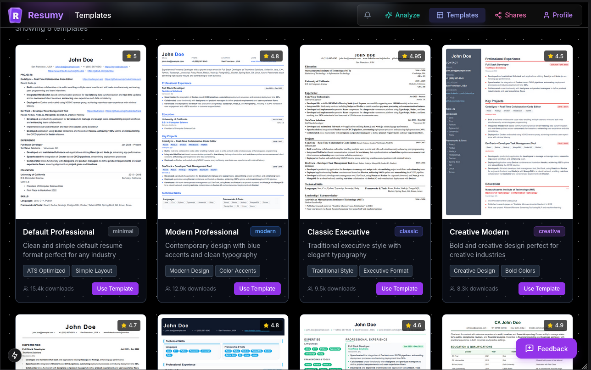Click the Templates grid icon
The width and height of the screenshot is (591, 370).
(441, 15)
